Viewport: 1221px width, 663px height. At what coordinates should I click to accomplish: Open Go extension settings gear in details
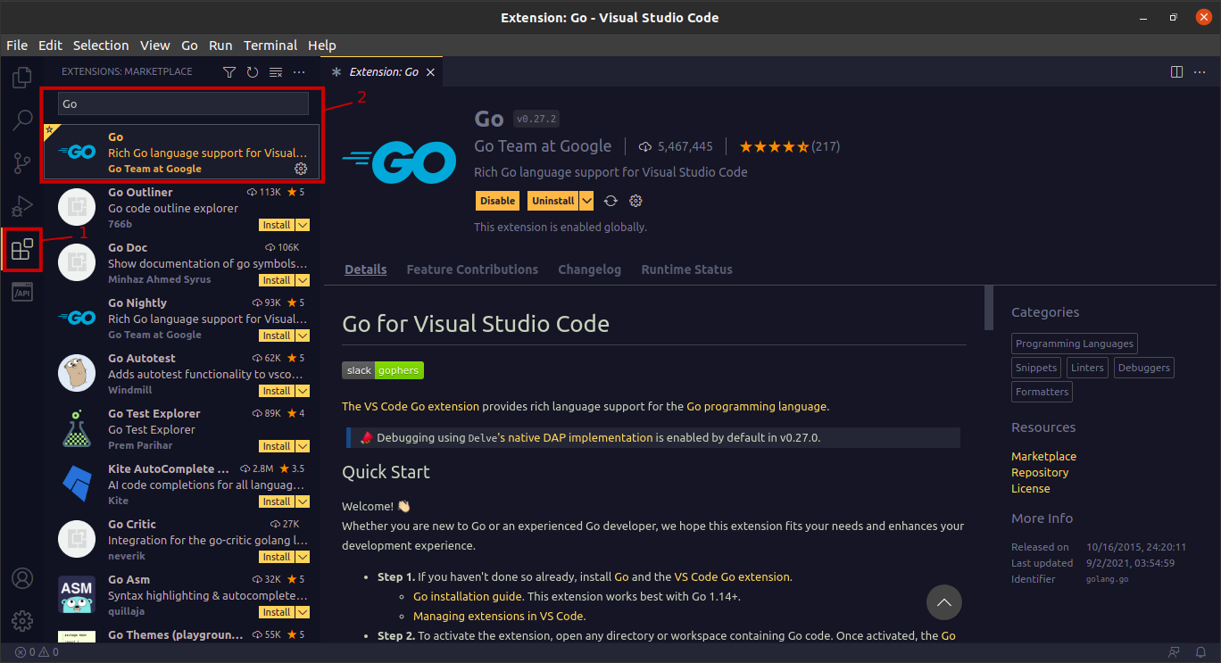pyautogui.click(x=636, y=201)
